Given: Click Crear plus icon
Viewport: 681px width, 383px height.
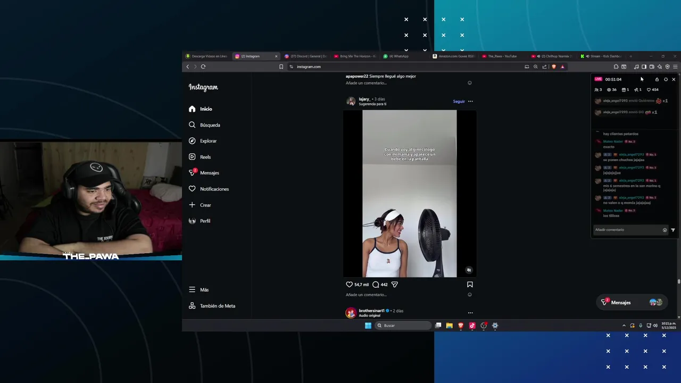Looking at the screenshot, I should coord(192,205).
